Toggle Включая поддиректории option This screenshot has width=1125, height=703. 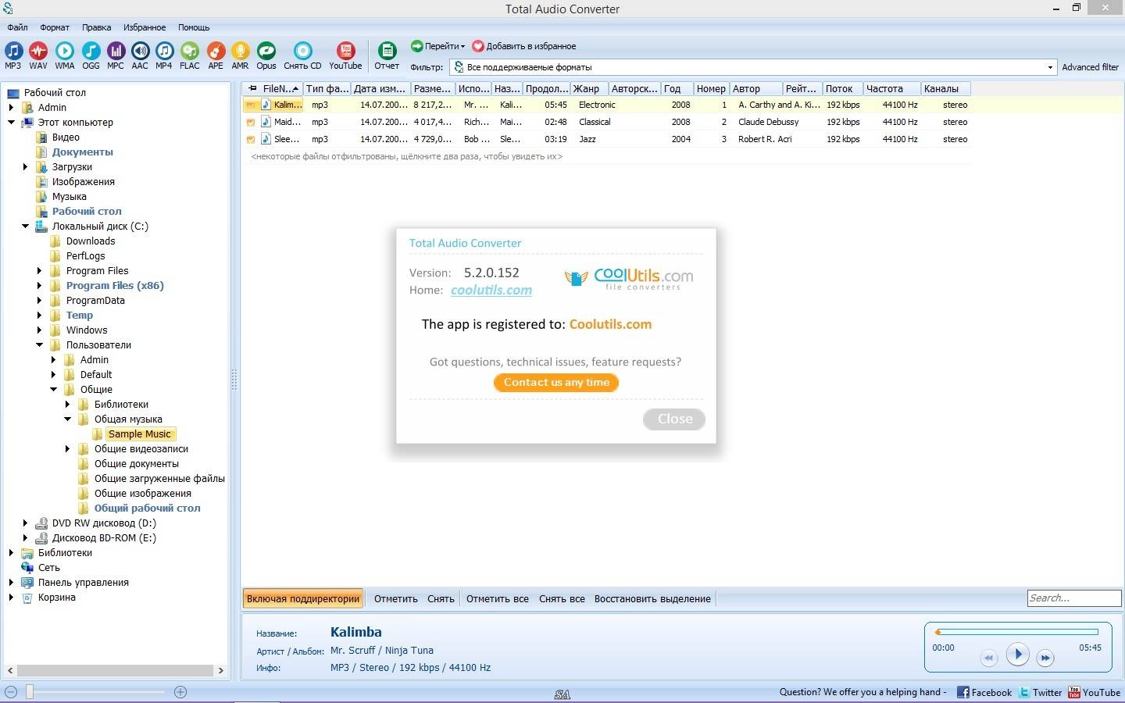(x=303, y=599)
